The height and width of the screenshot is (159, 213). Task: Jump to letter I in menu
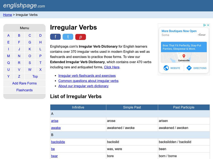pos(9,49)
